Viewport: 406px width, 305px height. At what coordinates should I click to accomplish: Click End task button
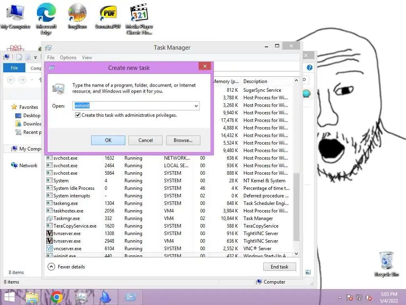pyautogui.click(x=280, y=267)
